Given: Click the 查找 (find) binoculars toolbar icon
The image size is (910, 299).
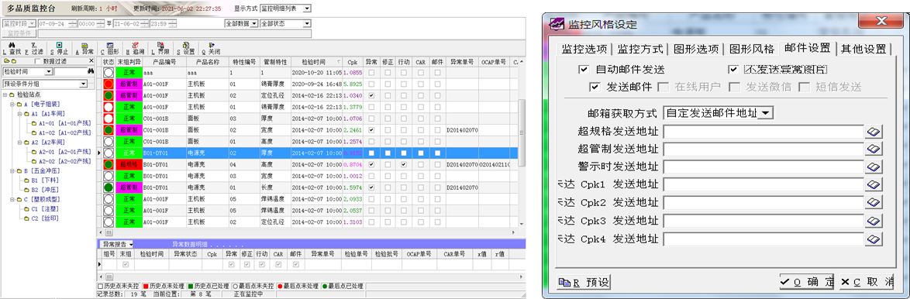Looking at the screenshot, I should tap(11, 45).
